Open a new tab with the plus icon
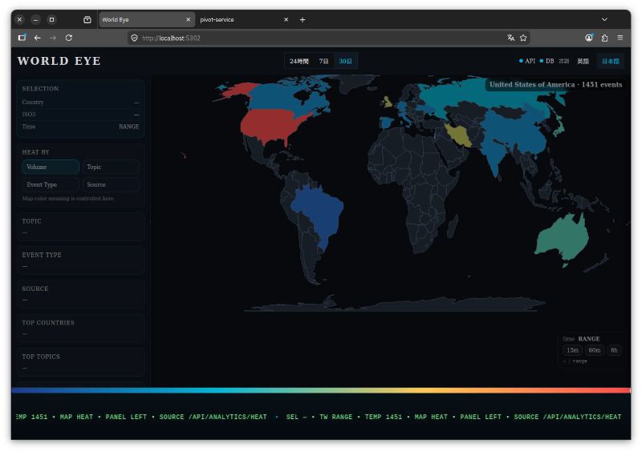Viewport: 642px width, 452px height. pos(303,19)
